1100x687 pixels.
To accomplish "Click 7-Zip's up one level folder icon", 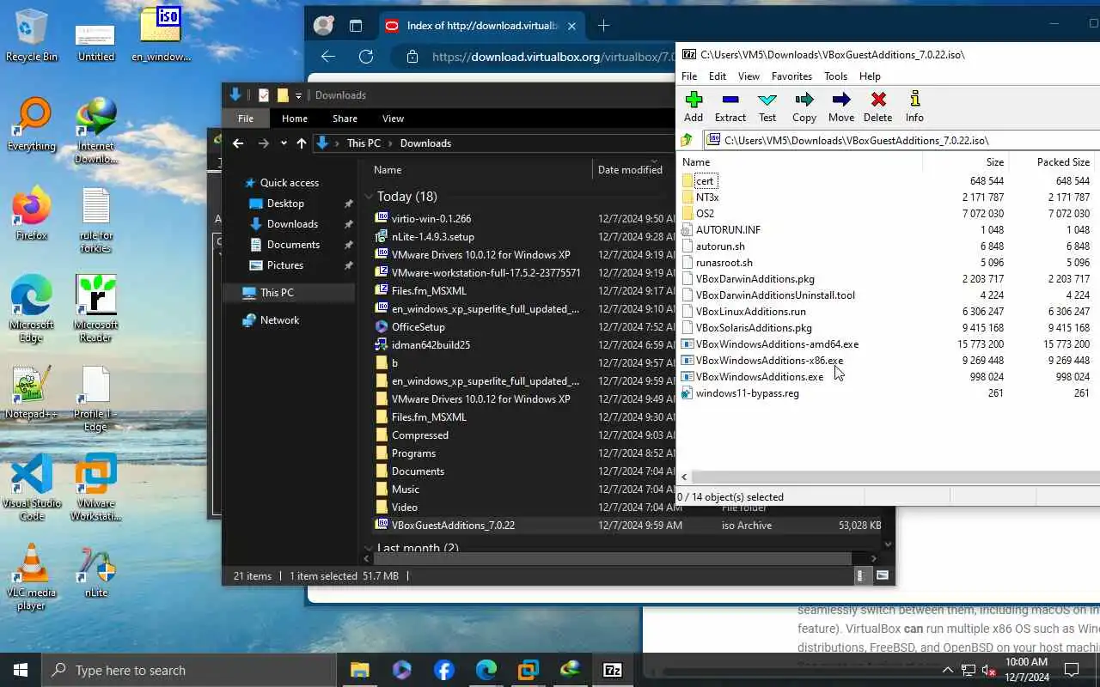I will (x=687, y=140).
